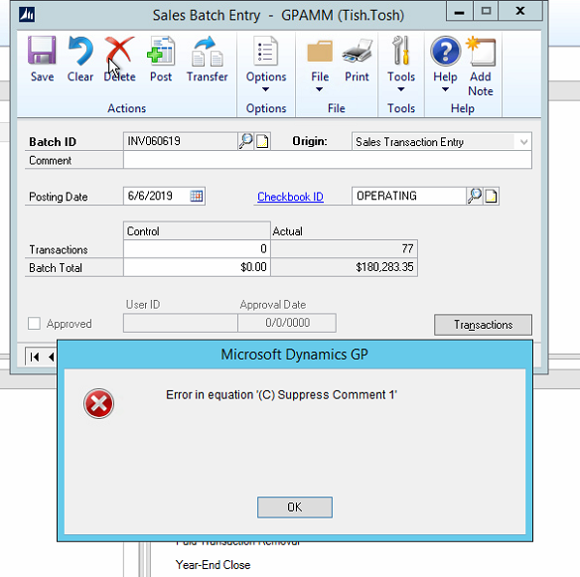Click the Print printer icon

pos(357,51)
